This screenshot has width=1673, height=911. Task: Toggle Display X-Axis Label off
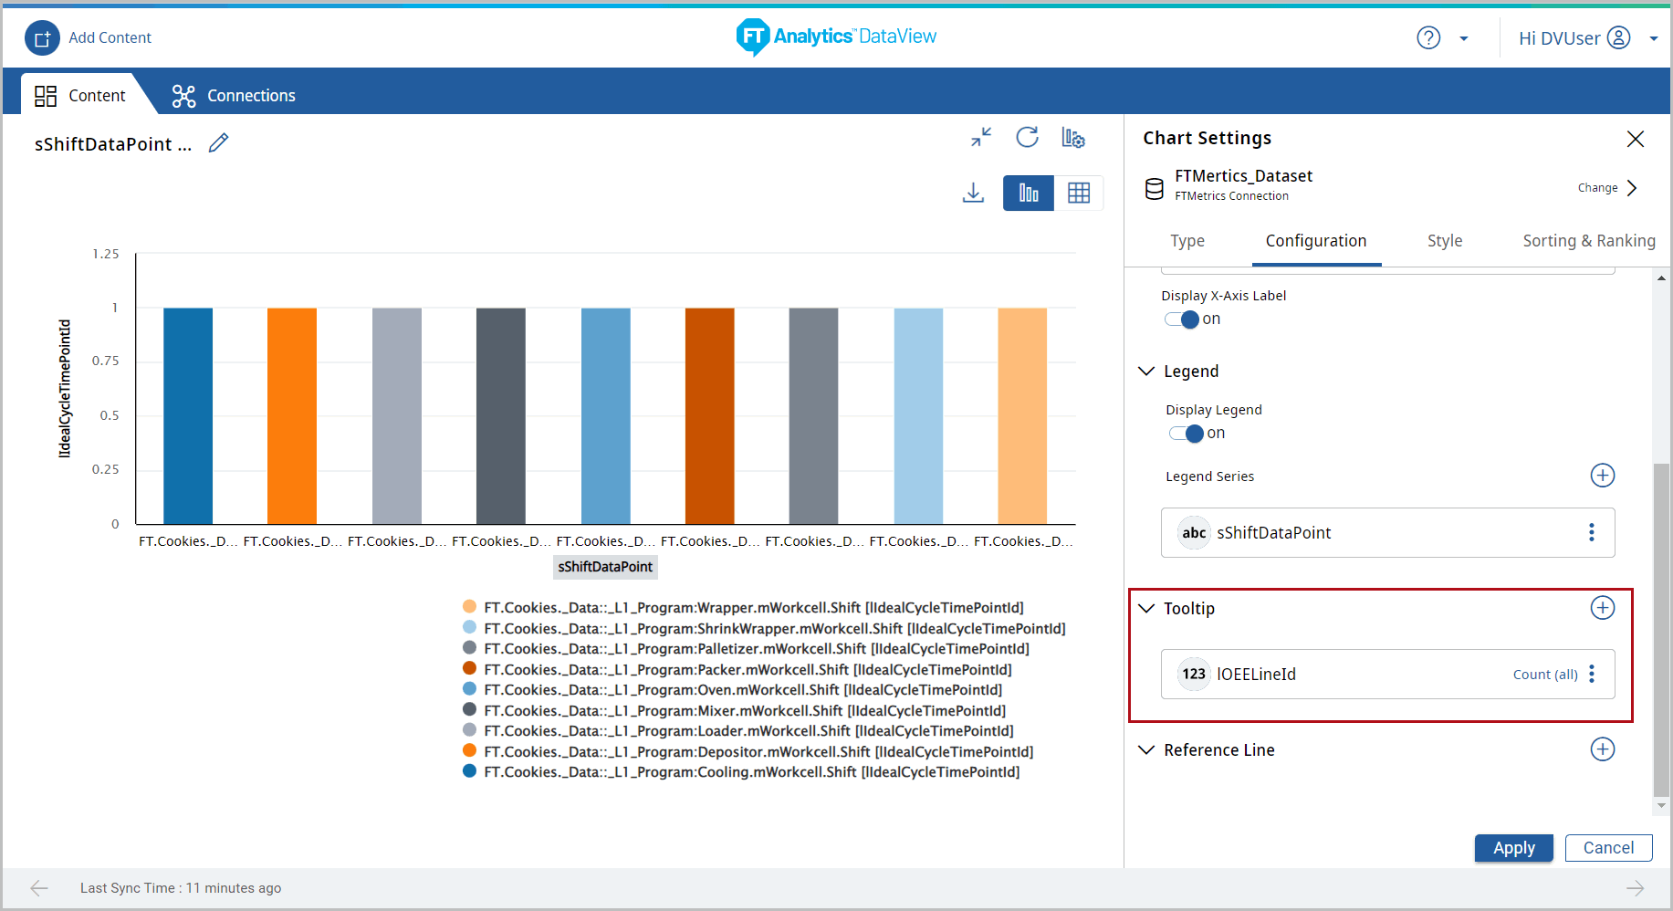point(1181,319)
